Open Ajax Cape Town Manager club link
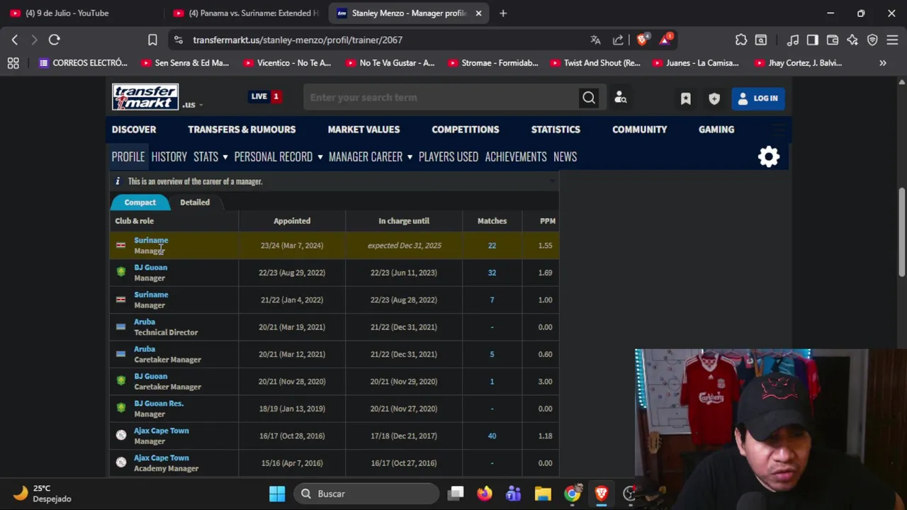907x510 pixels. point(162,431)
